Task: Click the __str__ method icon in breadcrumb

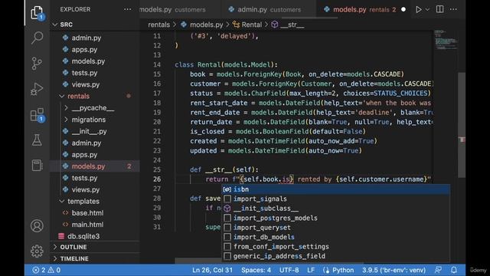Action: tap(274, 25)
